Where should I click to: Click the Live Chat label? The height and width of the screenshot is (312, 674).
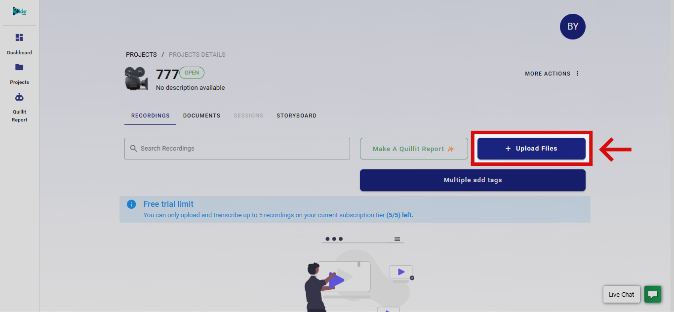[621, 294]
